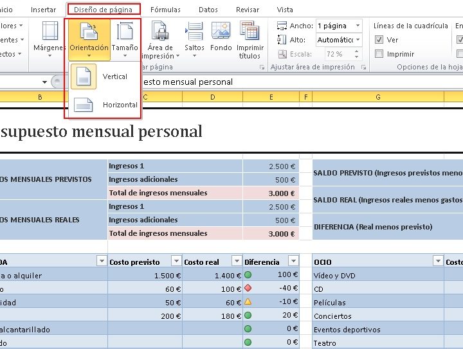Screen dimensions: 463x349
Task: Open the Insertar ribbon tab
Action: [43, 10]
